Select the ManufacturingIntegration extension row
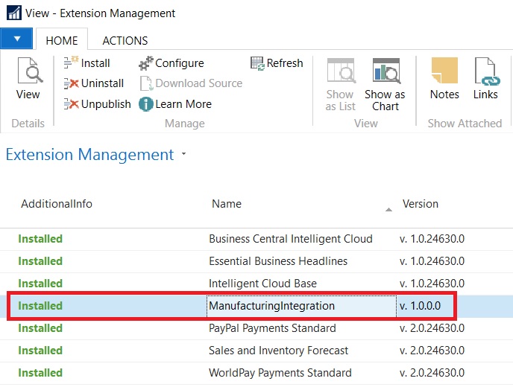Screen dimensions: 513x390 coord(272,306)
